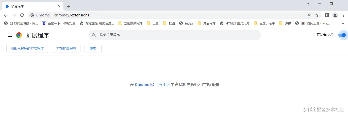Open the 竞品网站 bookmark folder
The image size is (348, 116).
[207, 23]
